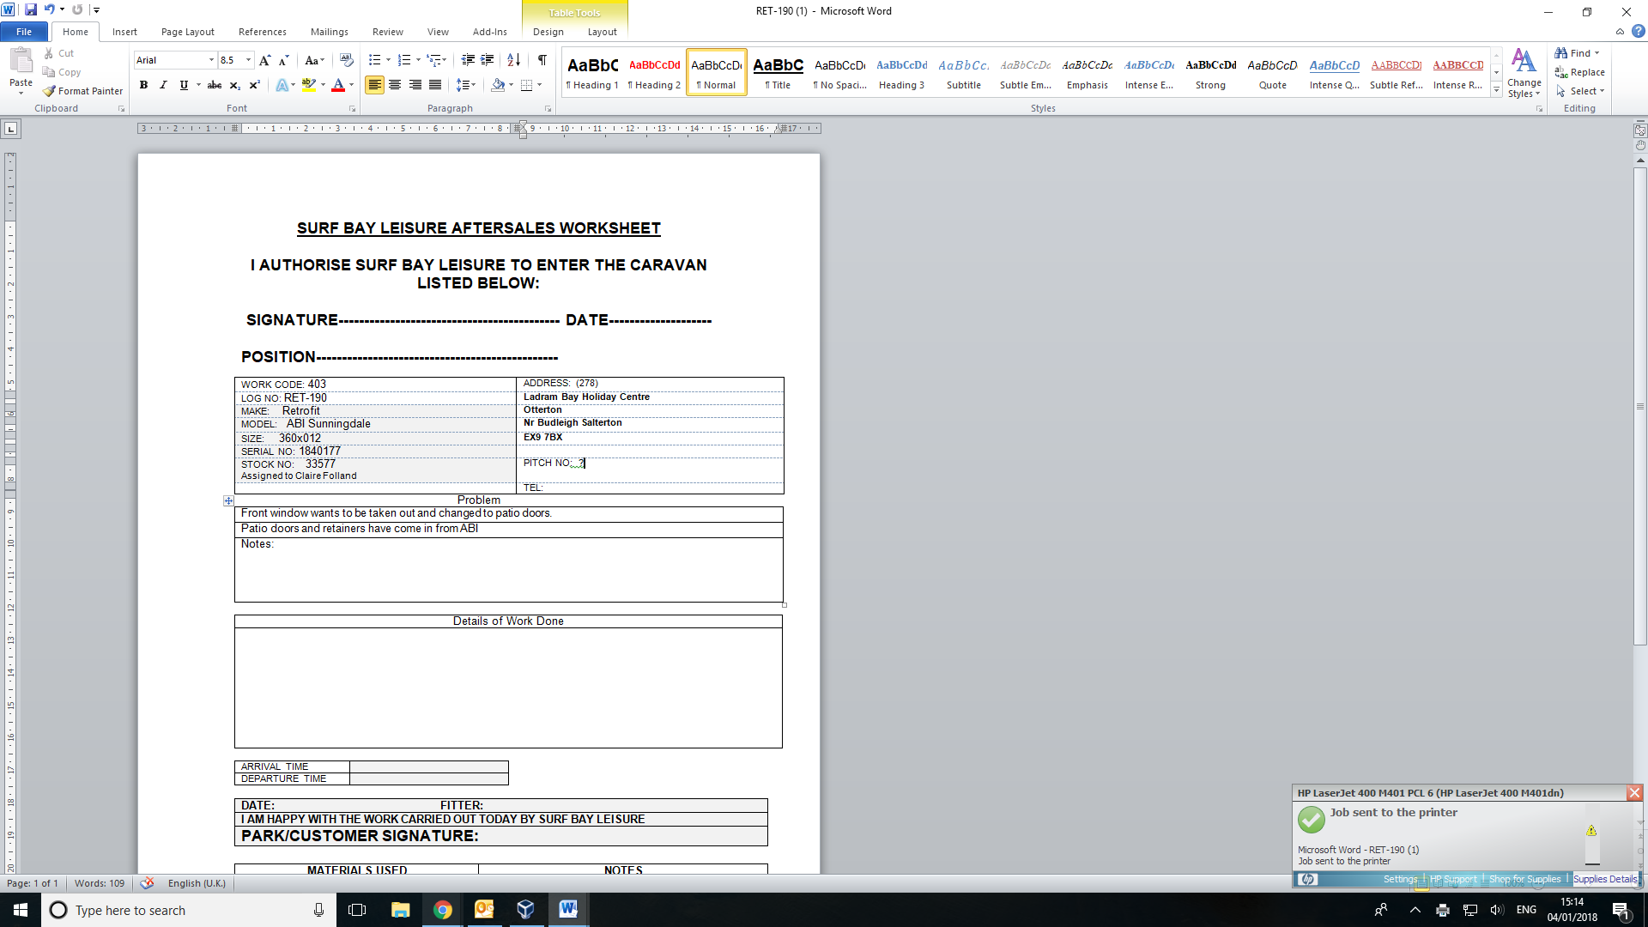Viewport: 1648px width, 927px height.
Task: Toggle Strikethrough formatting
Action: pos(215,85)
